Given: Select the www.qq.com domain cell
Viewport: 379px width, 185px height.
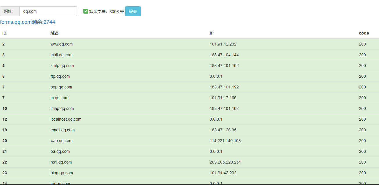Looking at the screenshot, I should [x=62, y=44].
